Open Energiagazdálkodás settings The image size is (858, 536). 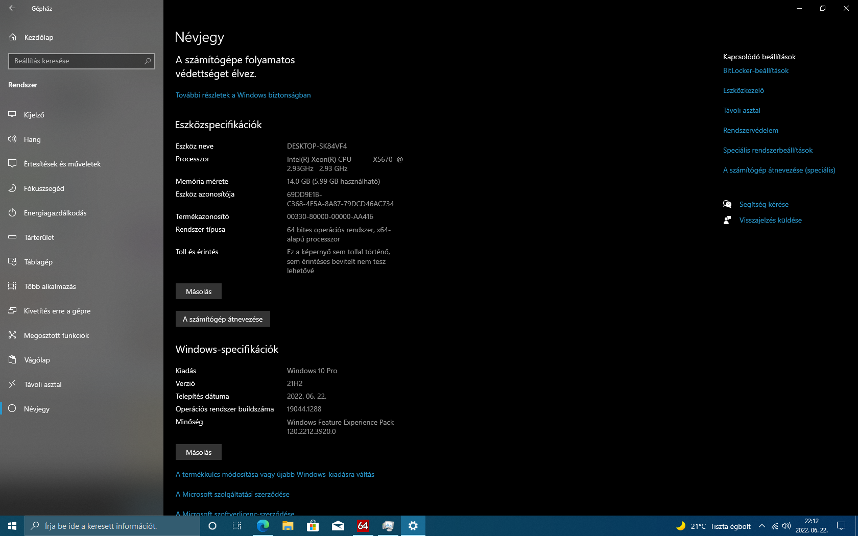pos(82,213)
